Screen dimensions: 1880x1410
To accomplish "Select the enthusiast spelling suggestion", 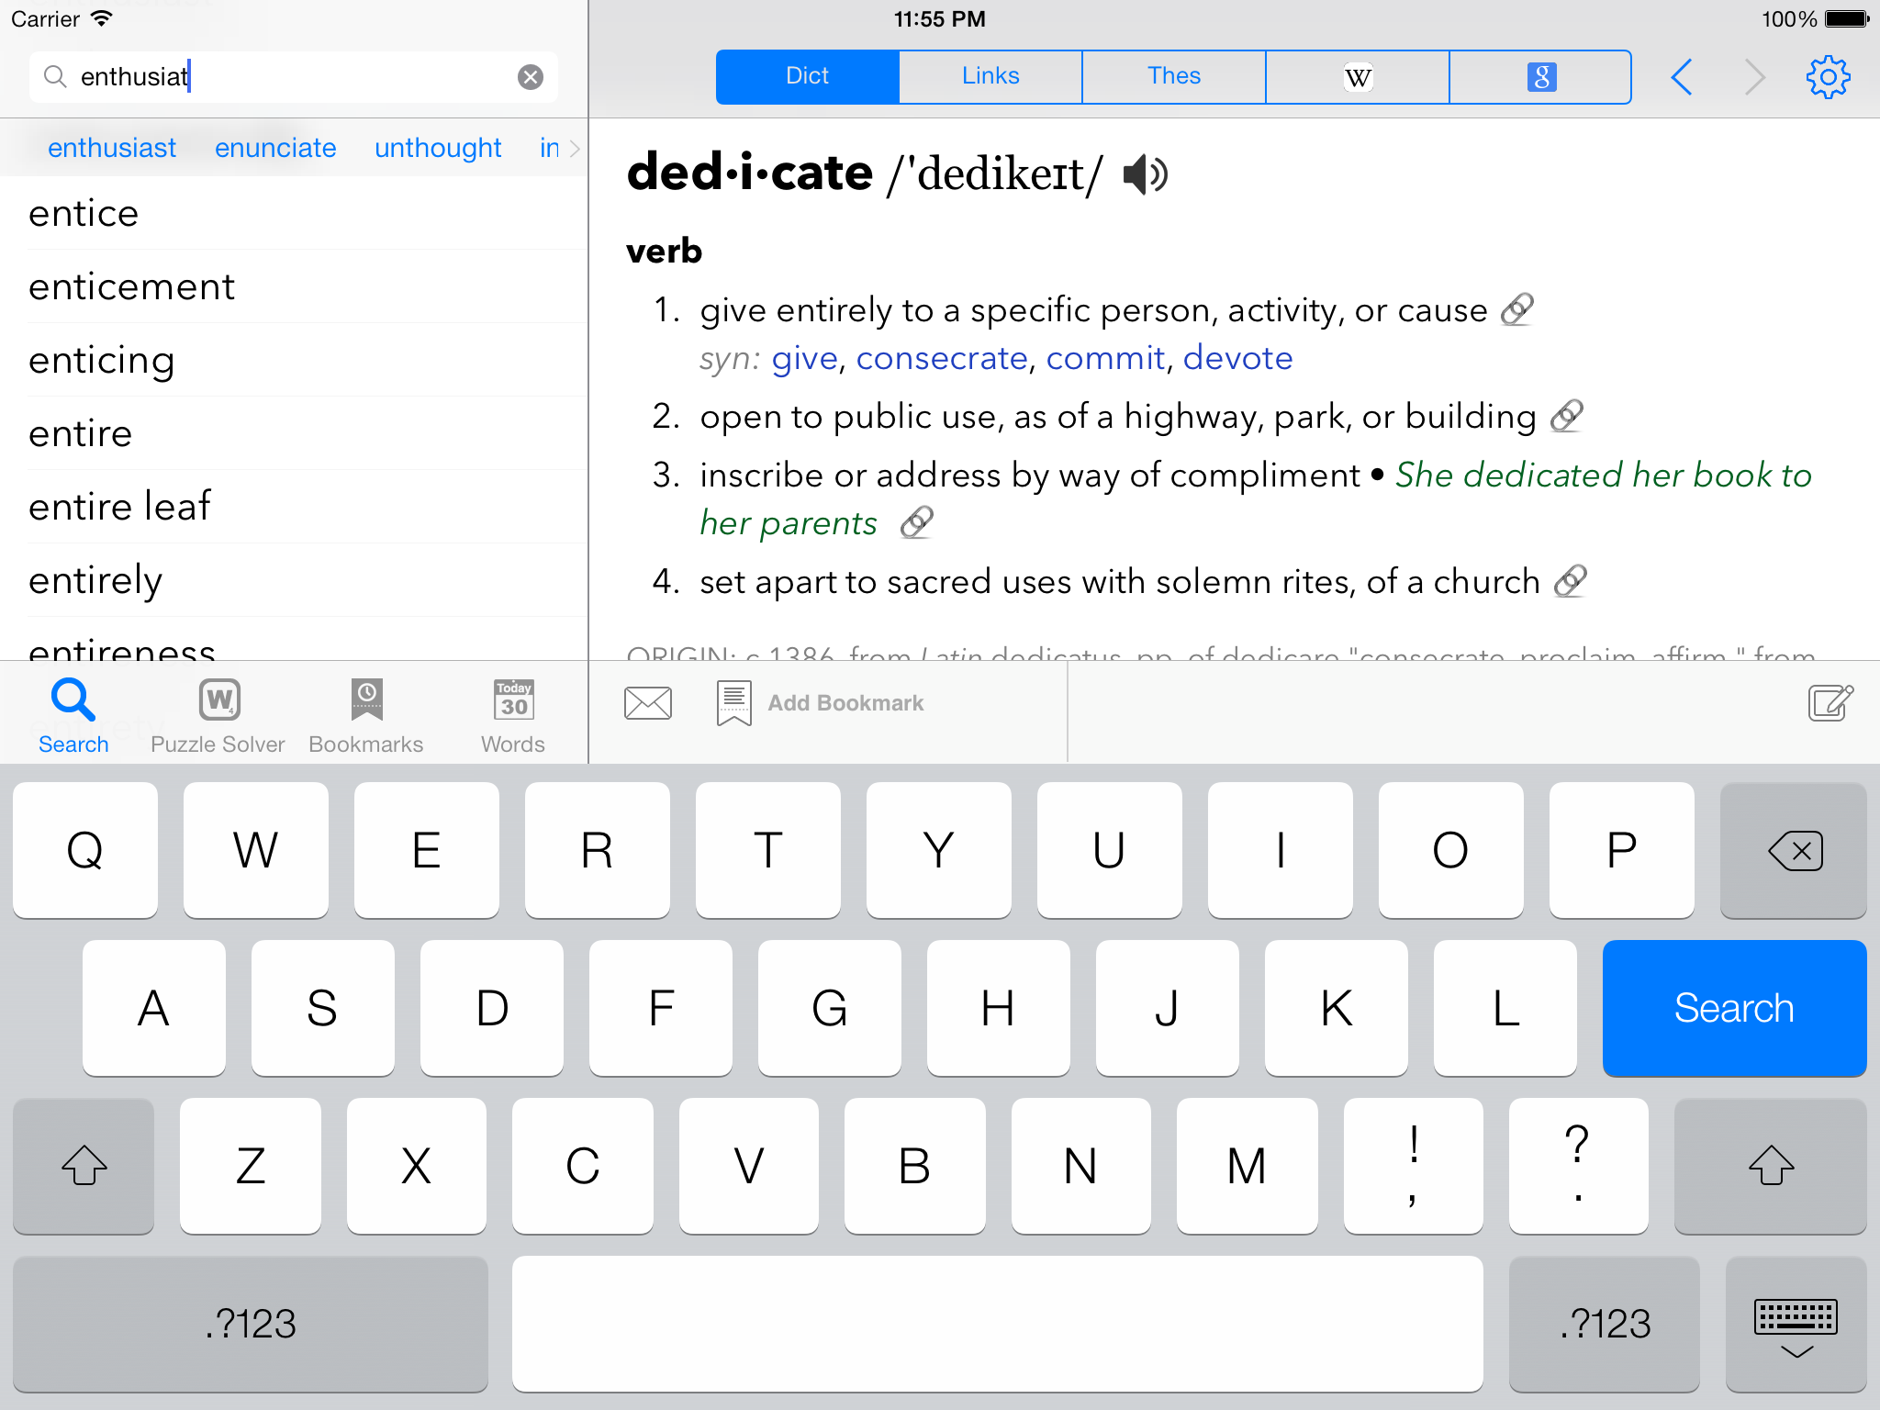I will 112,148.
